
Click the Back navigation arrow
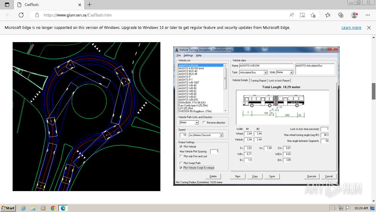(8, 15)
